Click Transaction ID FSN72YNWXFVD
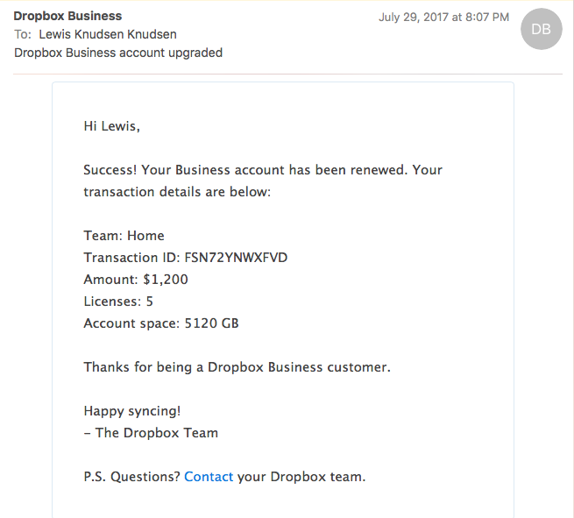The width and height of the screenshot is (574, 518). [x=185, y=258]
